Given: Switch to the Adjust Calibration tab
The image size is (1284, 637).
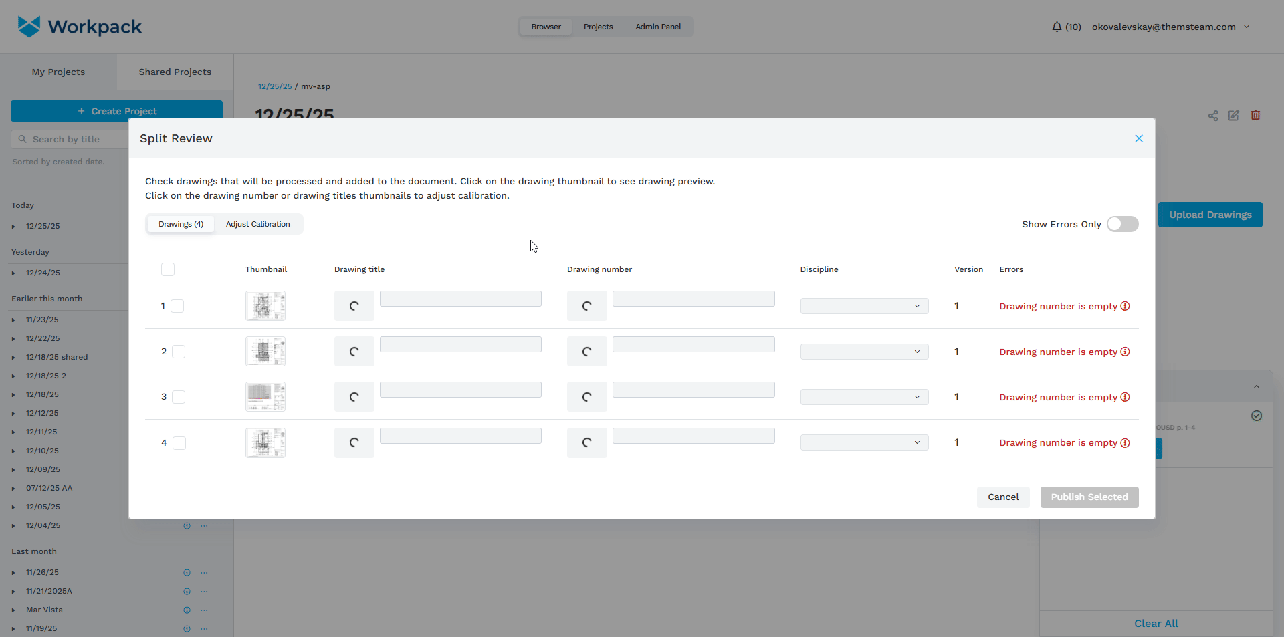Looking at the screenshot, I should point(257,224).
